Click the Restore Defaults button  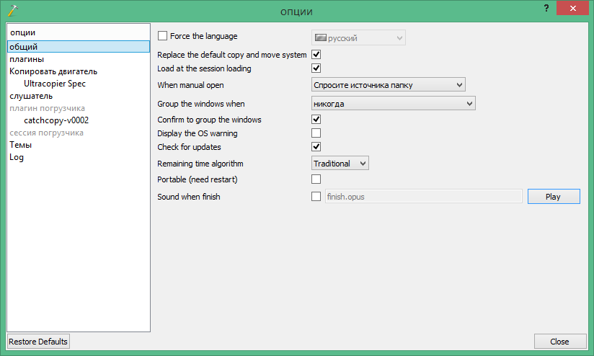pyautogui.click(x=38, y=342)
